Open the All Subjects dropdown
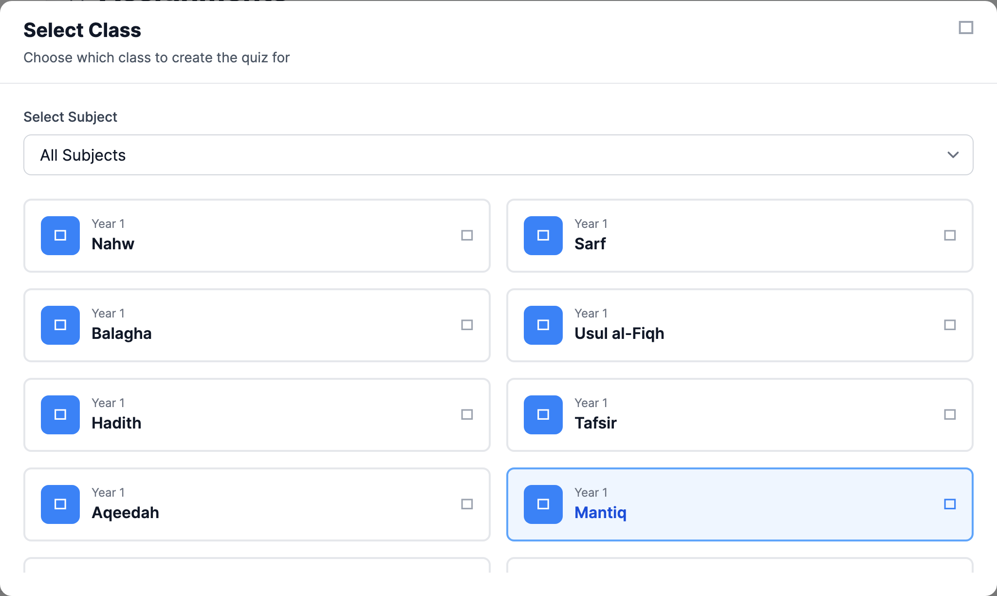The width and height of the screenshot is (997, 596). (x=498, y=155)
